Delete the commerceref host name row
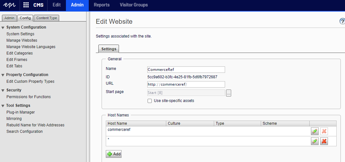Viewport: 345px width, 162px height. pyautogui.click(x=324, y=131)
